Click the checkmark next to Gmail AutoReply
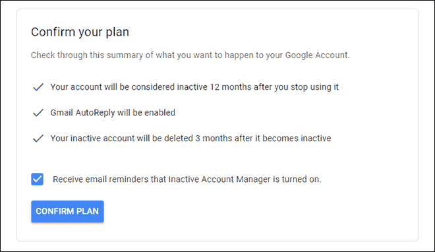 pyautogui.click(x=38, y=113)
